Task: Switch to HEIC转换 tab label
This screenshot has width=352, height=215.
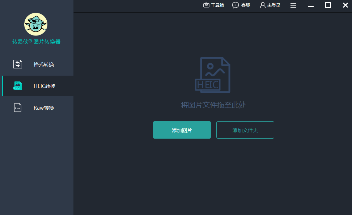Action: point(44,86)
